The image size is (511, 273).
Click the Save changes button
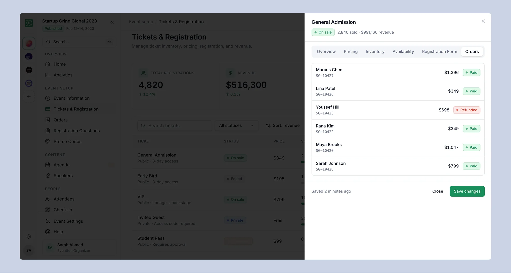coord(467,191)
